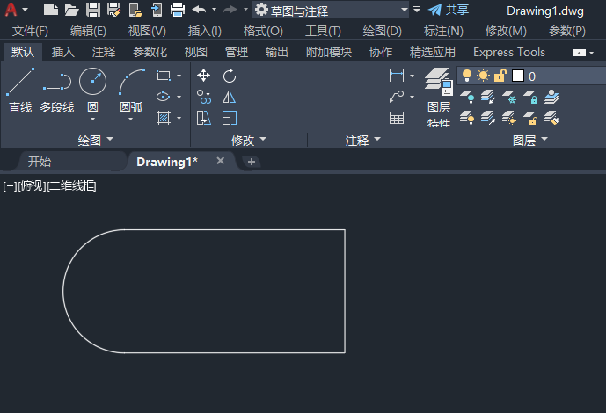Viewport: 606px width, 413px height.
Task: Open the workspace dropdown 草图与注释
Action: (331, 10)
